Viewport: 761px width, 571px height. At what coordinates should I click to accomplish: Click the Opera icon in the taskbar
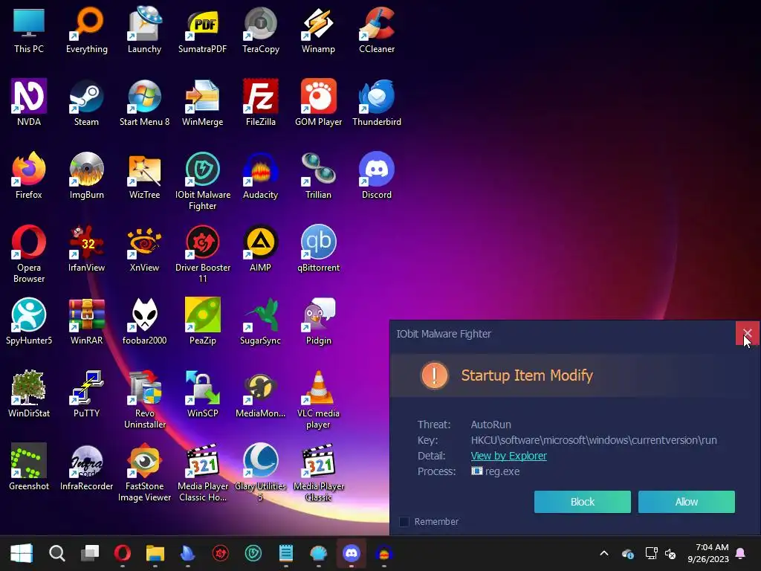(123, 553)
